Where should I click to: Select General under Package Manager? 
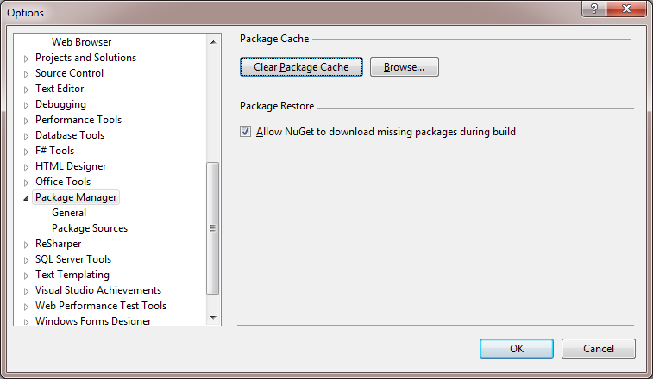[x=69, y=213]
